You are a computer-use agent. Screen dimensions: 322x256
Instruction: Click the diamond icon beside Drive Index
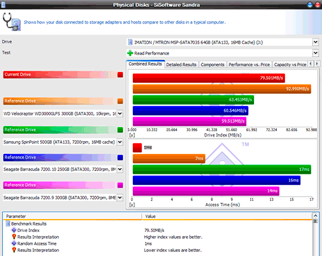(14, 230)
